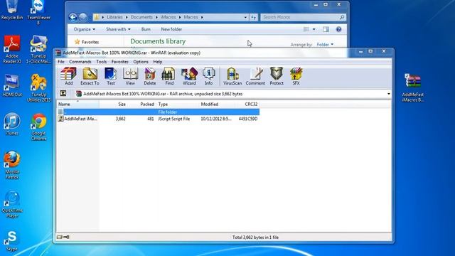Viewport: 455px width, 256px height.
Task: Show archive Info
Action: coord(208,76)
